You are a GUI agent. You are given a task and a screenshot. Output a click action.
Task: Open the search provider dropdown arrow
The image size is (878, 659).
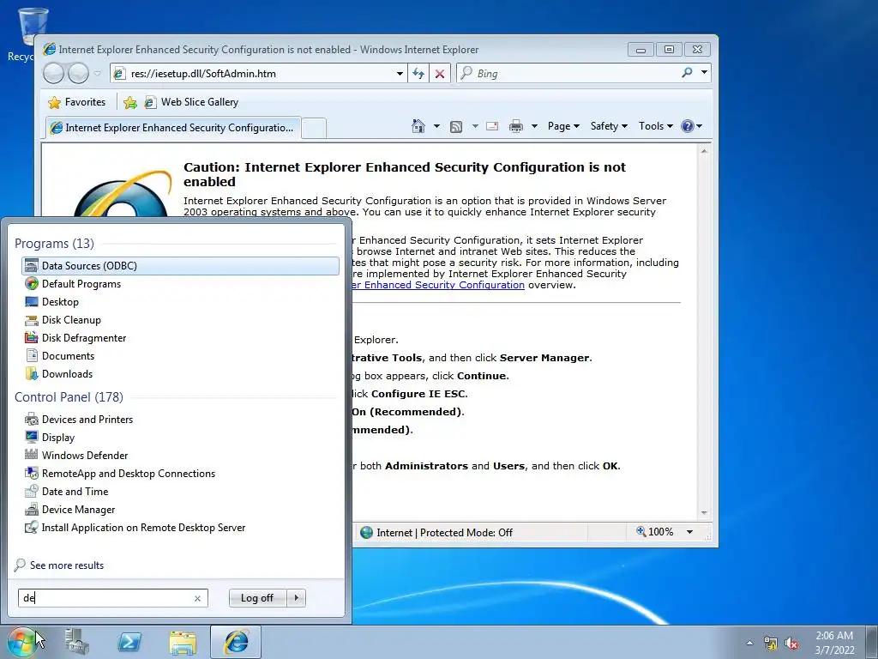[705, 72]
